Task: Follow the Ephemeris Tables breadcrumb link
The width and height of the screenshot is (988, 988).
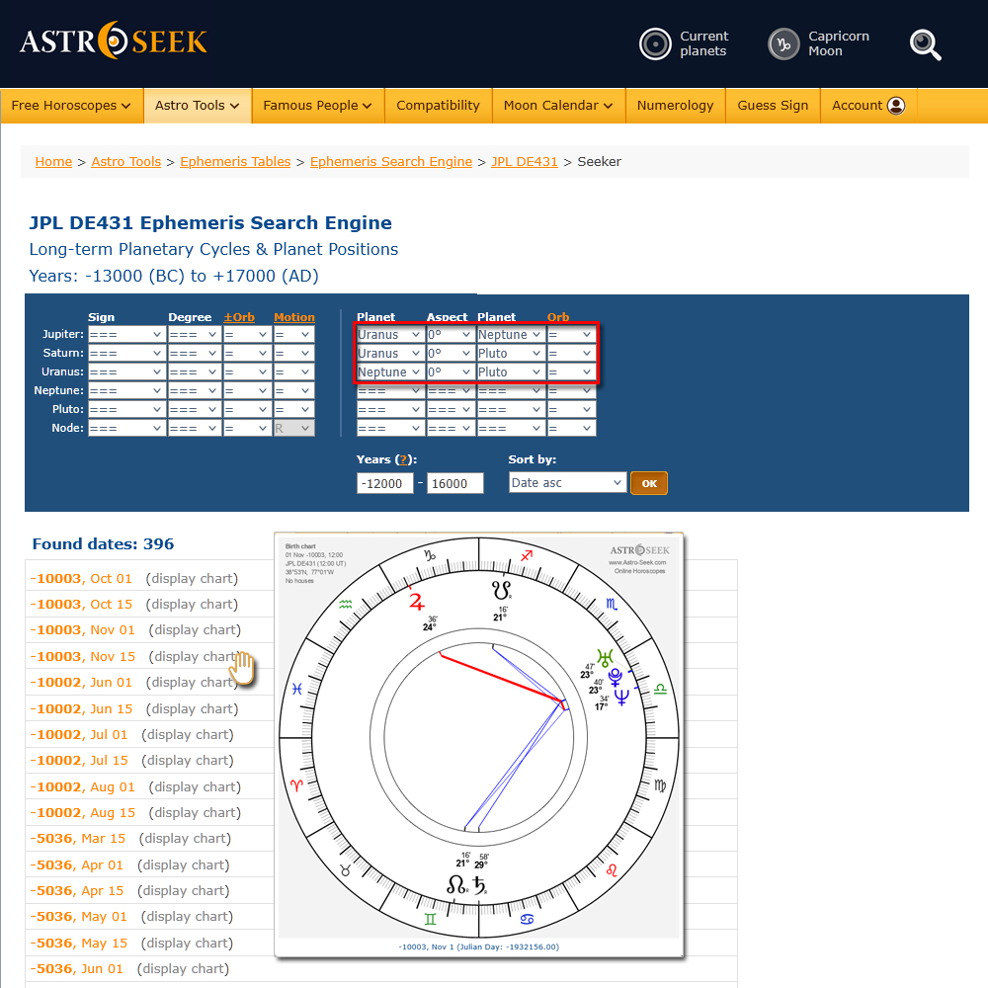Action: (235, 162)
